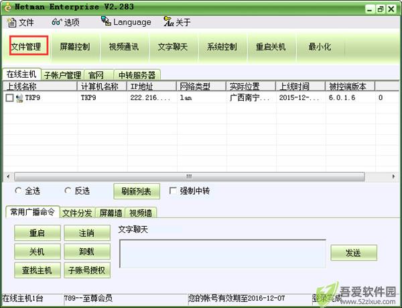Select the 广西南宁 location cell
Image resolution: width=402 pixels, height=308 pixels.
tap(249, 97)
